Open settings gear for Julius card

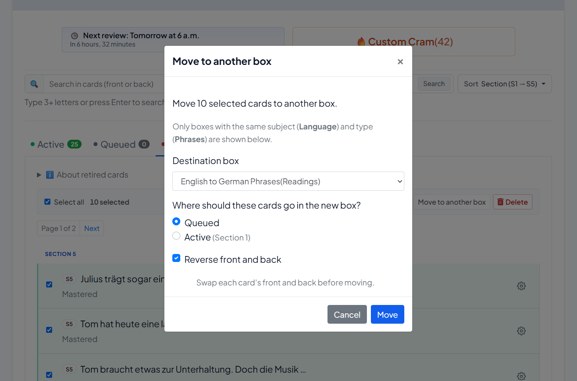(521, 286)
